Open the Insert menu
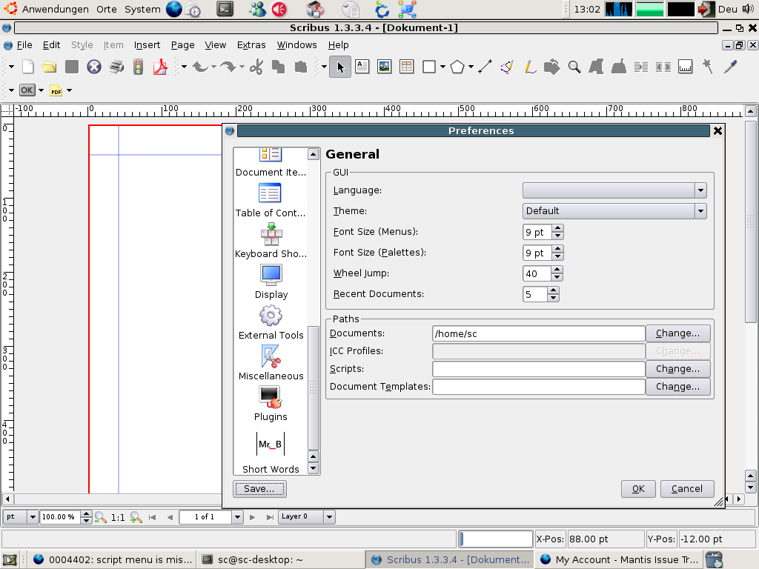This screenshot has width=759, height=569. pyautogui.click(x=147, y=45)
